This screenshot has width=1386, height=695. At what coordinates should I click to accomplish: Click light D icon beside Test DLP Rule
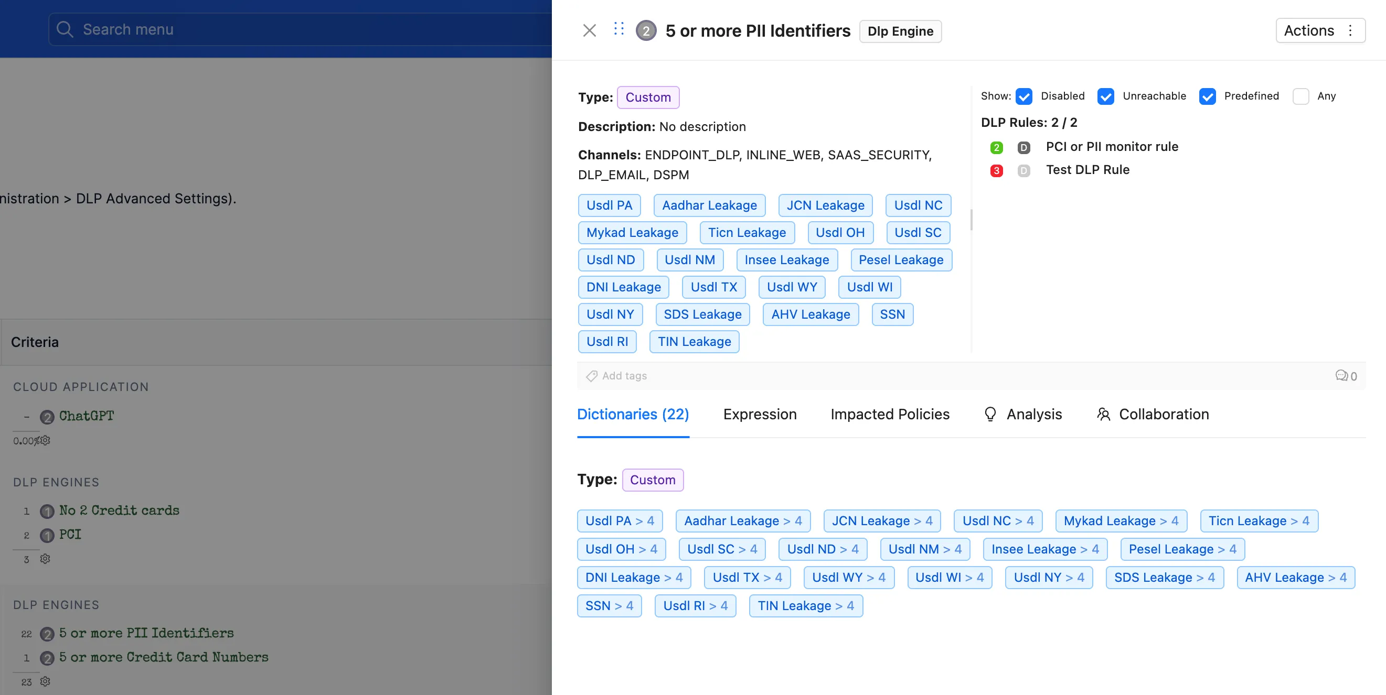1023,170
